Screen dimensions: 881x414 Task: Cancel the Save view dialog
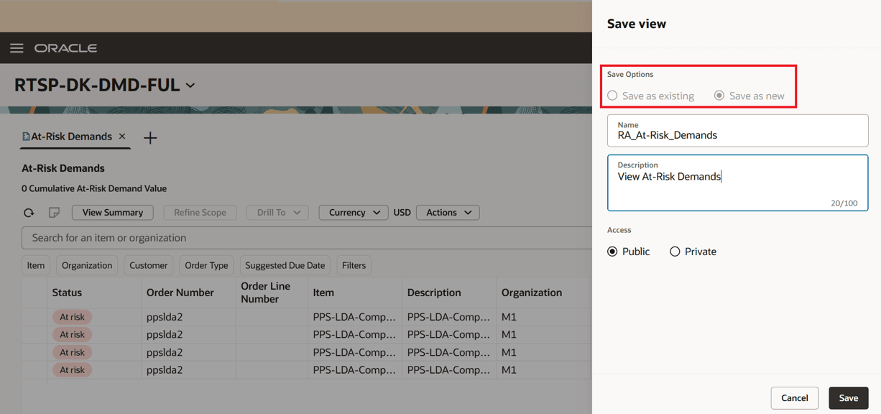(x=795, y=398)
